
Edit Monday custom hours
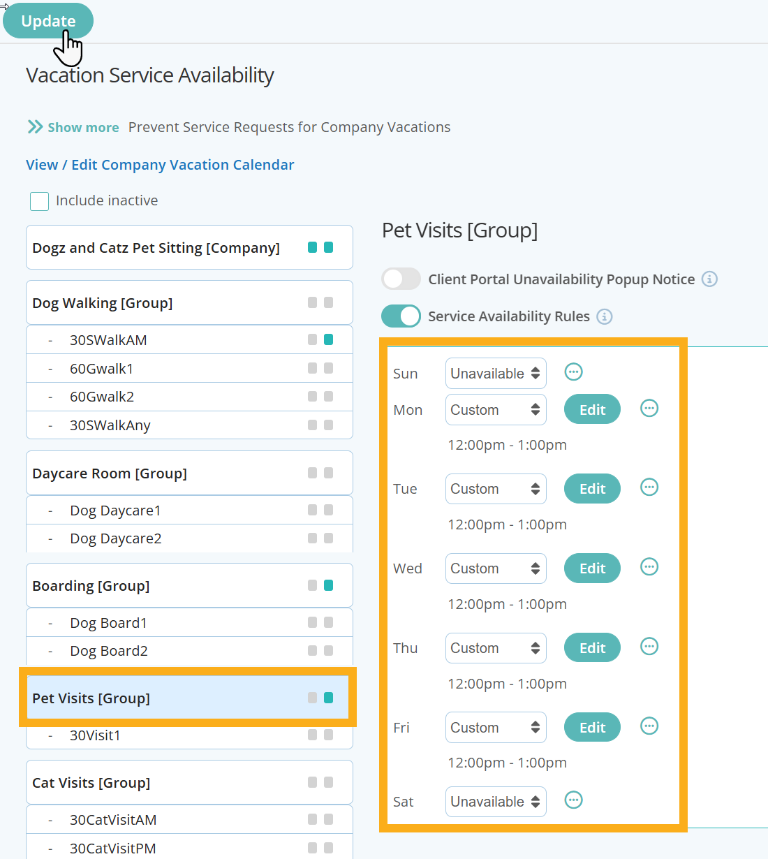591,409
